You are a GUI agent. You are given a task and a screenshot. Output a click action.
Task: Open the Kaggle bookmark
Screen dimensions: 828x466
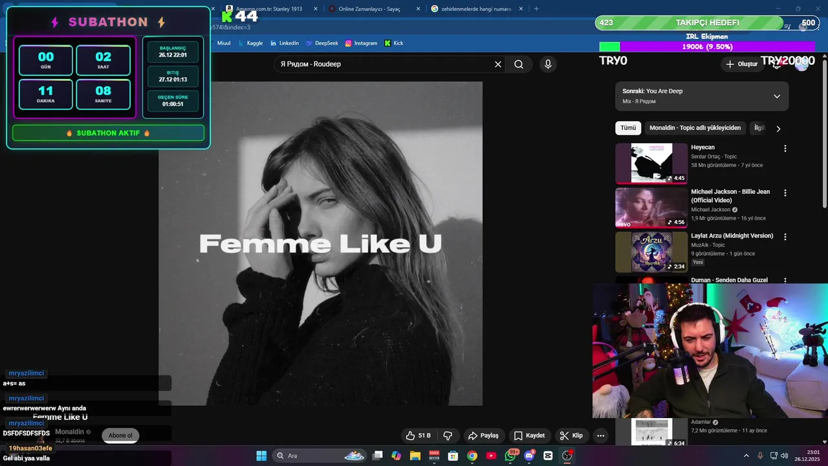[x=251, y=43]
